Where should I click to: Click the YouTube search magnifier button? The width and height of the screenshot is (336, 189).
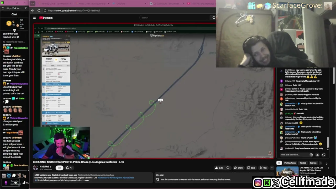pyautogui.click(x=214, y=18)
